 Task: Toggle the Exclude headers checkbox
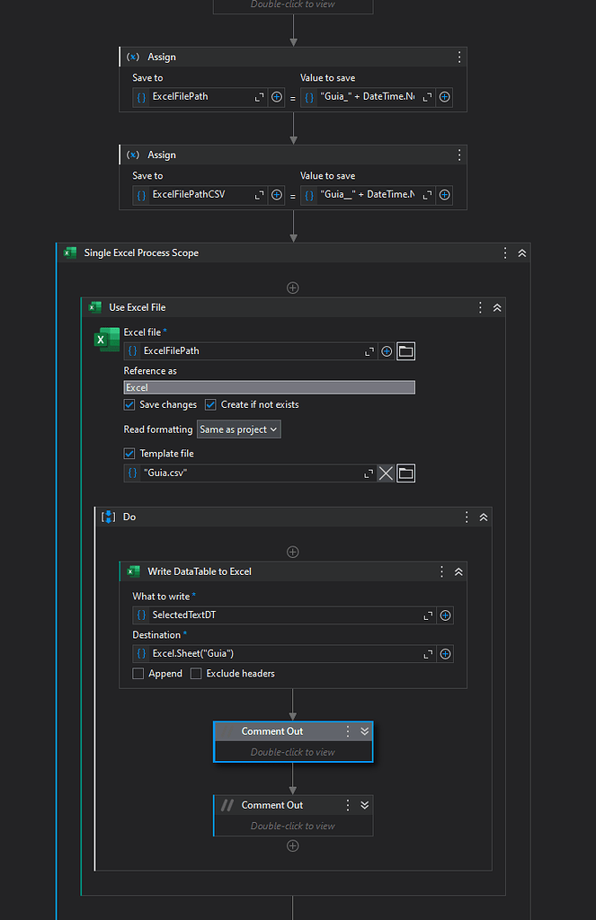196,674
